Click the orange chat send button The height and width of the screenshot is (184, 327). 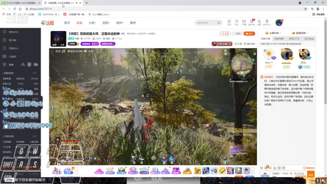click(x=311, y=175)
